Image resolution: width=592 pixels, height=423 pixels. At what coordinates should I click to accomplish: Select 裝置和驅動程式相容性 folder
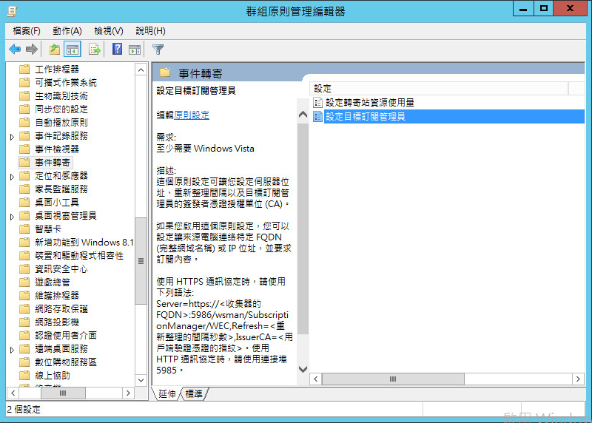(79, 255)
